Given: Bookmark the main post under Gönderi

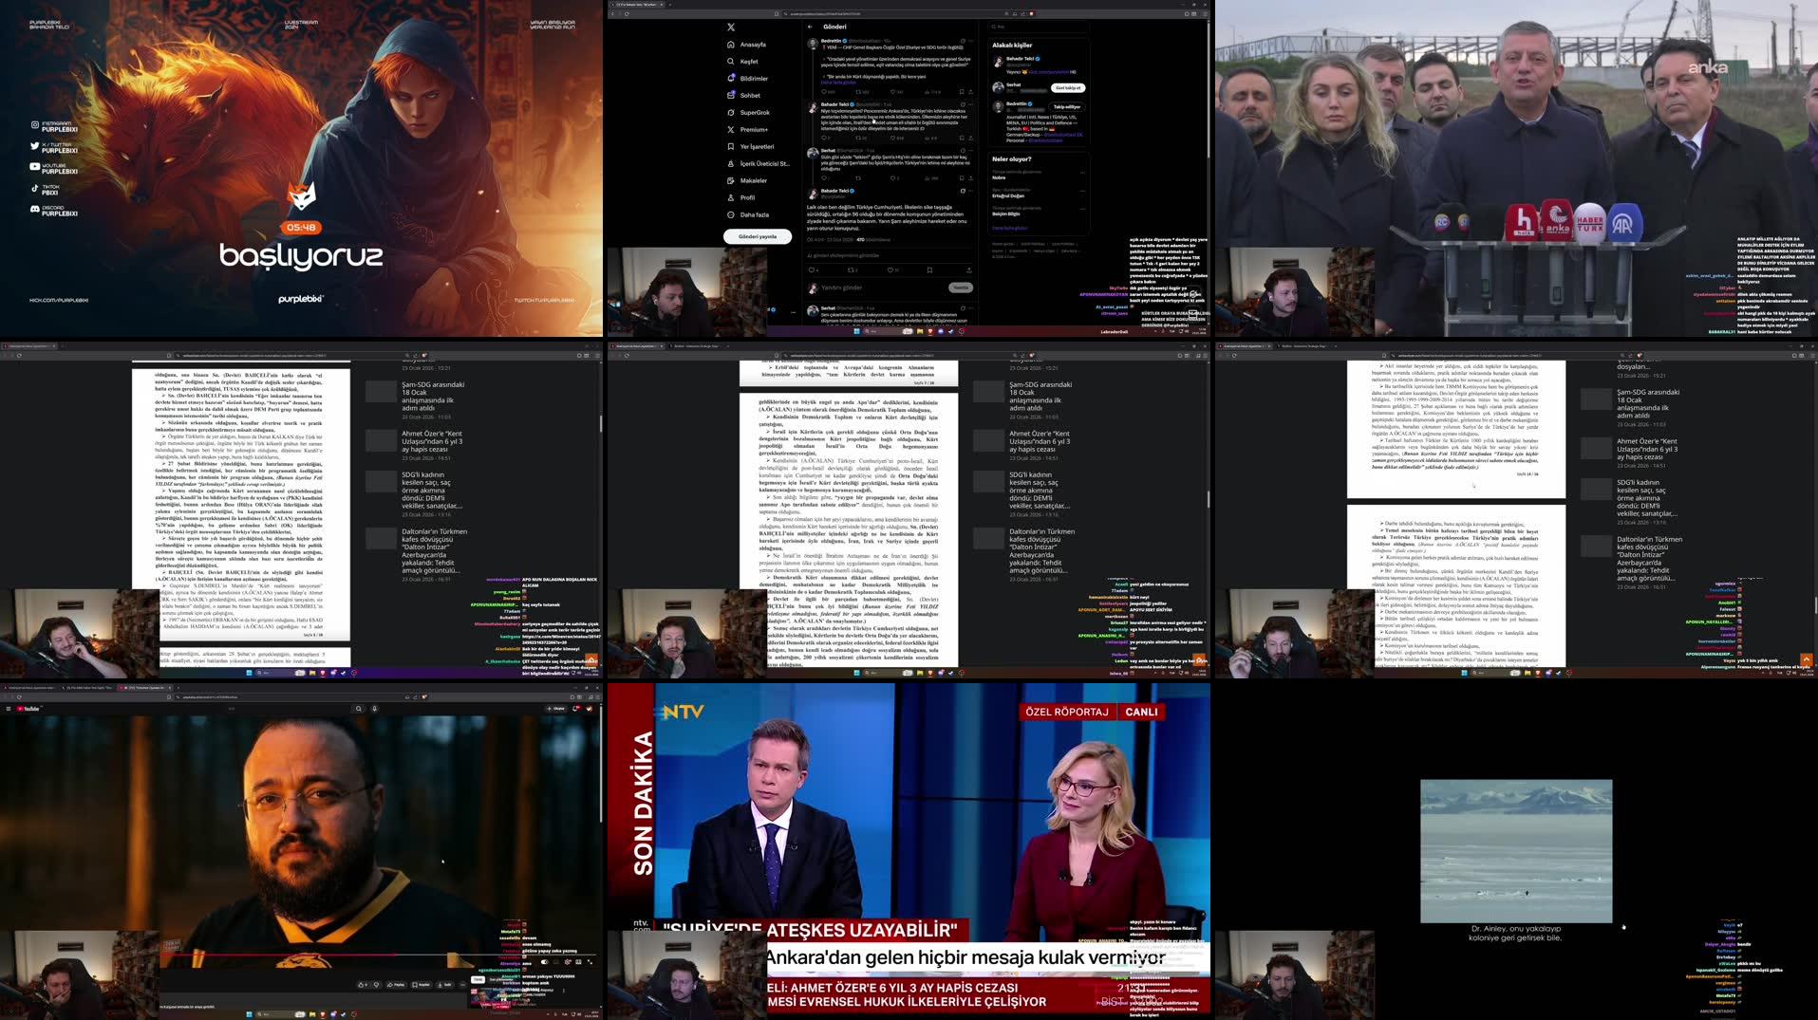Looking at the screenshot, I should coord(929,270).
